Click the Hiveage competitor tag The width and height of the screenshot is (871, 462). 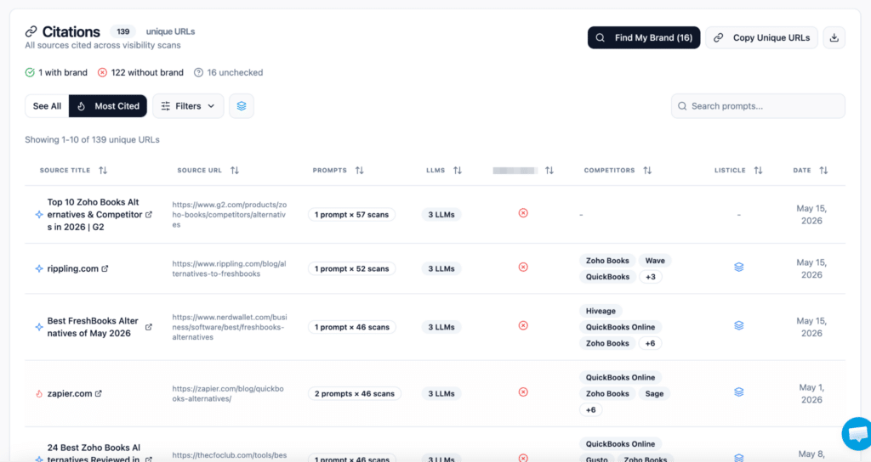pos(601,311)
